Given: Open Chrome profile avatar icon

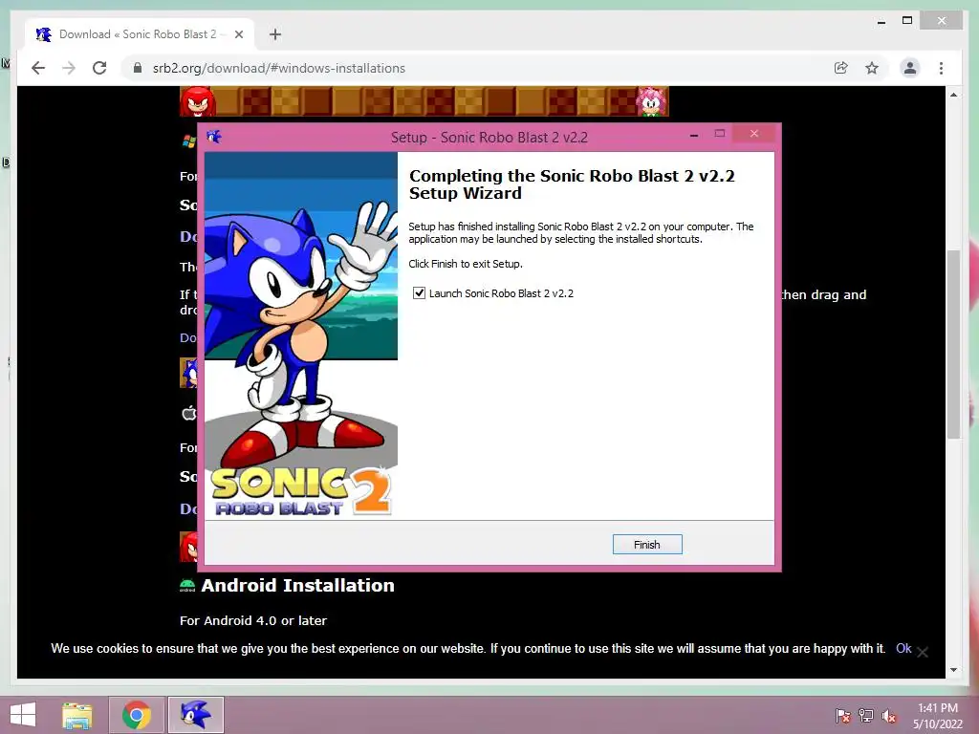Looking at the screenshot, I should click(910, 68).
